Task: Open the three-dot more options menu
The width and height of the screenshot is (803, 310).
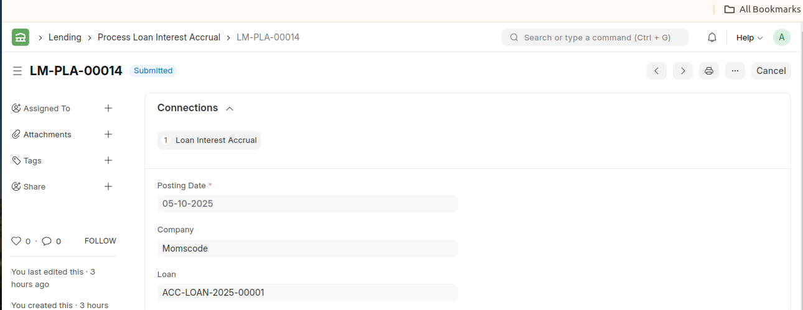Action: [x=735, y=71]
